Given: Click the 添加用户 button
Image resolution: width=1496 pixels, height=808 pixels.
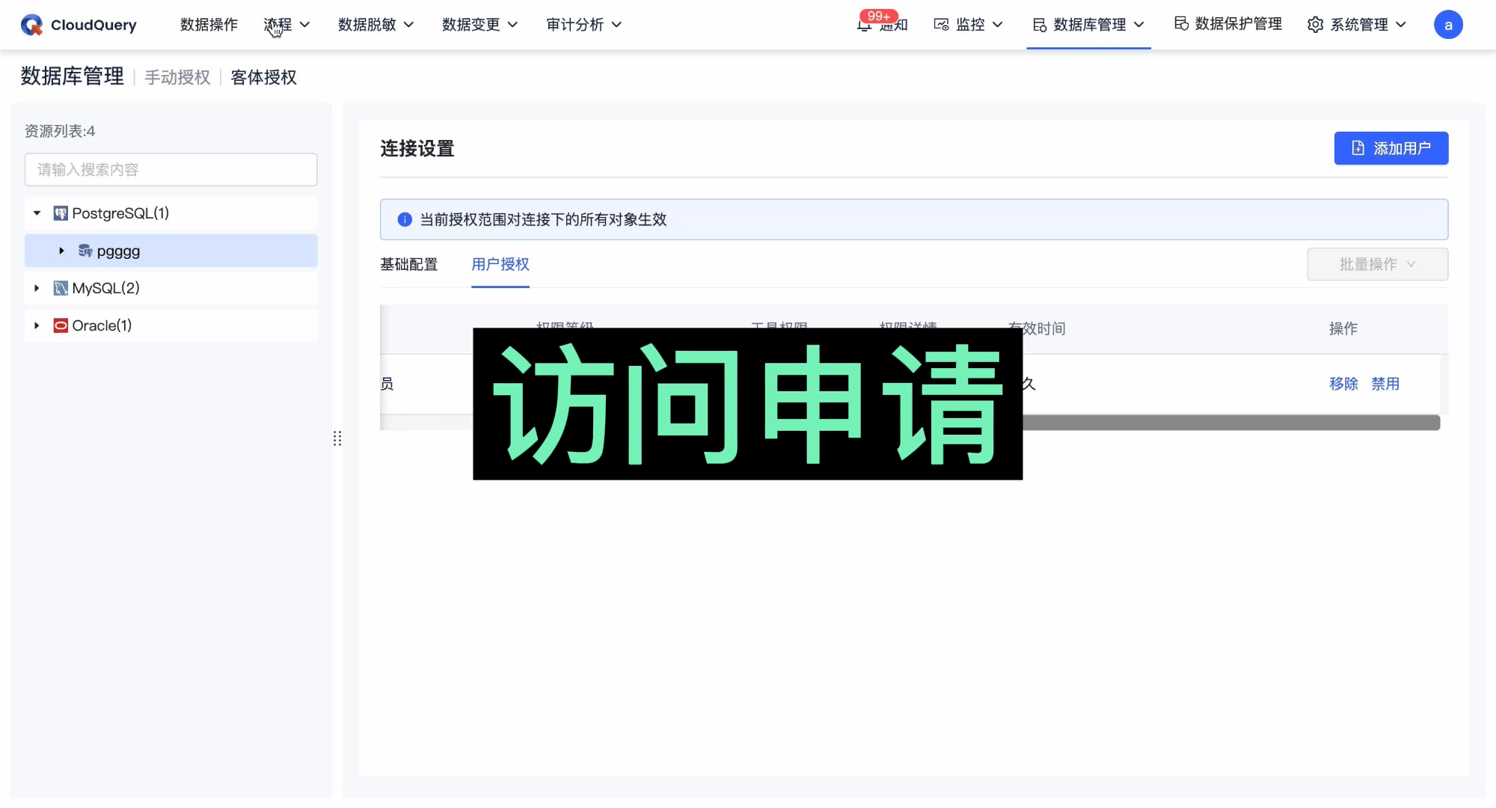Looking at the screenshot, I should (1391, 148).
